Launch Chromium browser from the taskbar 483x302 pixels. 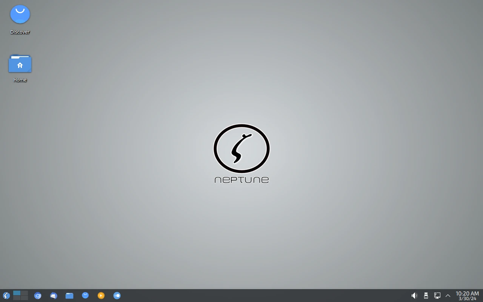(38, 296)
